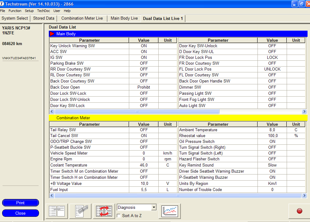
Task: Open the line graph view icon
Action: point(170,211)
